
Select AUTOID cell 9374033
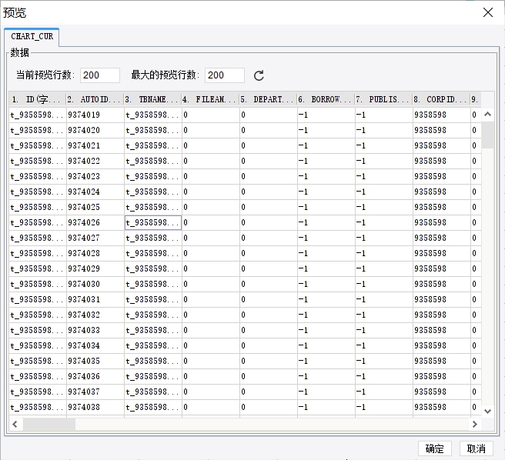click(x=95, y=330)
